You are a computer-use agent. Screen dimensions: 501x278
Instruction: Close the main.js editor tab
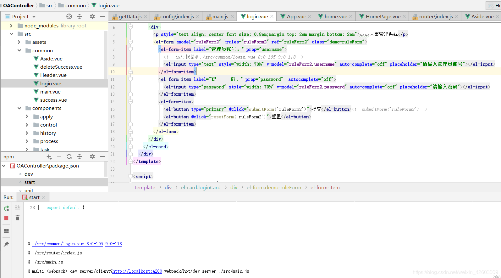[x=232, y=16]
